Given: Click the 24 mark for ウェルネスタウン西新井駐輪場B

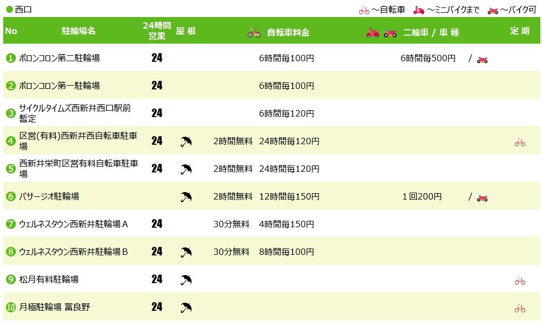Looking at the screenshot, I should point(156,252).
